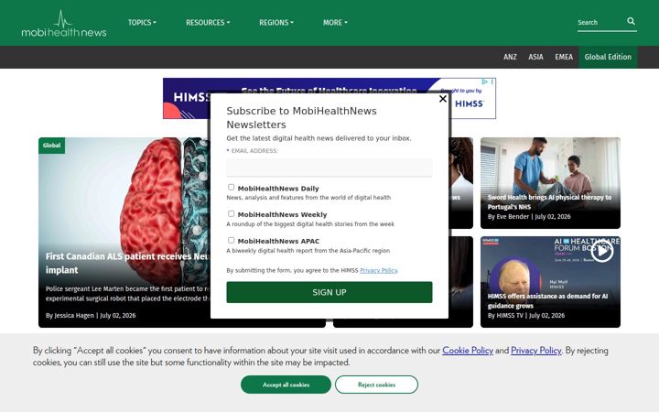
Task: Expand the REGIONS menu
Action: (x=276, y=23)
